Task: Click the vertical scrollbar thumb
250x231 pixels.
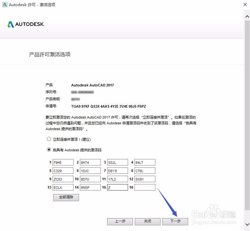Action: 247,115
